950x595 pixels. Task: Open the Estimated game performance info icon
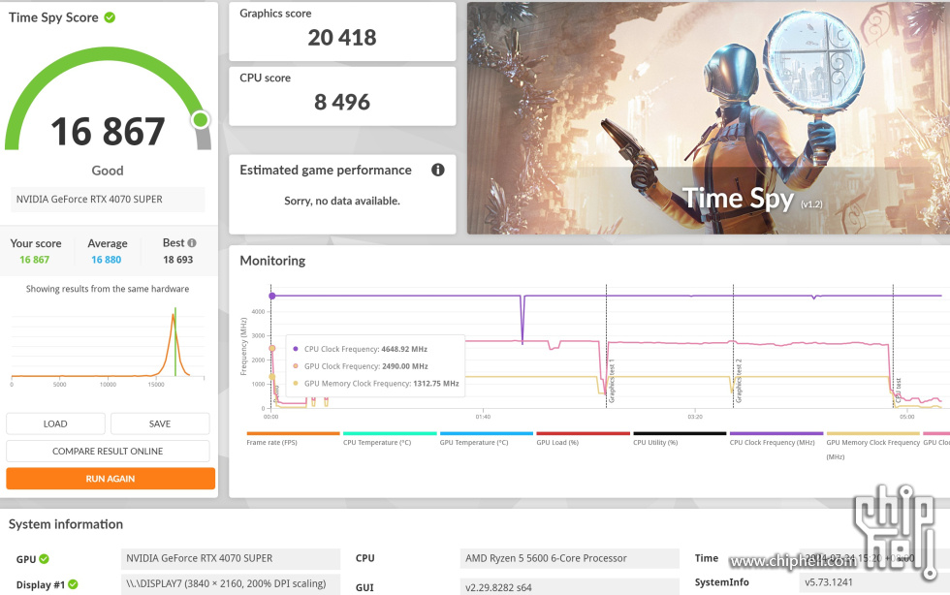click(x=437, y=171)
